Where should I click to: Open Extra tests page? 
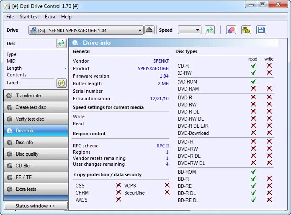36,189
